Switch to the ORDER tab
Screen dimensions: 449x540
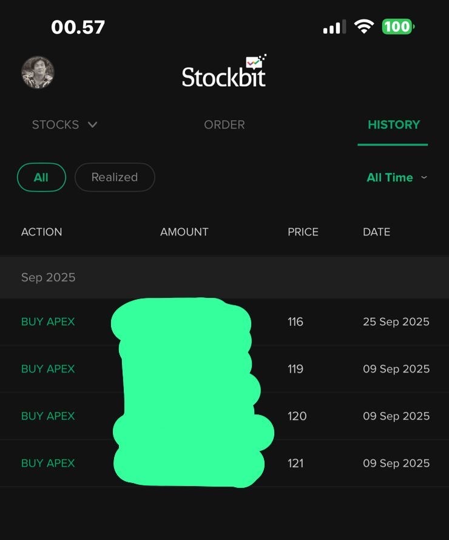(224, 124)
